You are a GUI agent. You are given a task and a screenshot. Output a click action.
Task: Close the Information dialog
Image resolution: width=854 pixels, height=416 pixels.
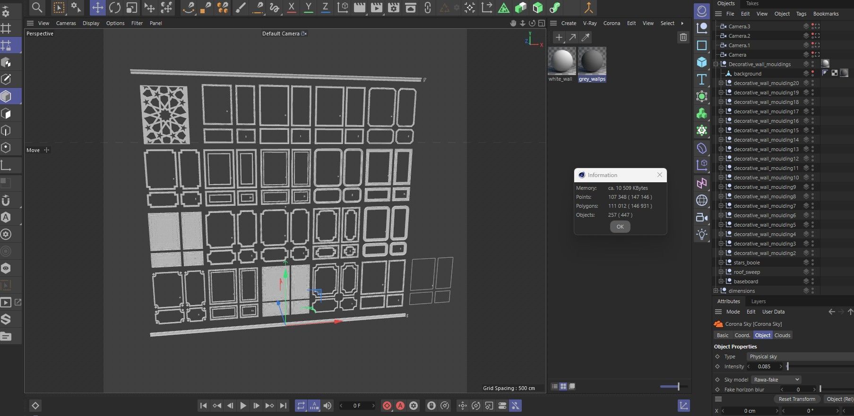pyautogui.click(x=660, y=175)
